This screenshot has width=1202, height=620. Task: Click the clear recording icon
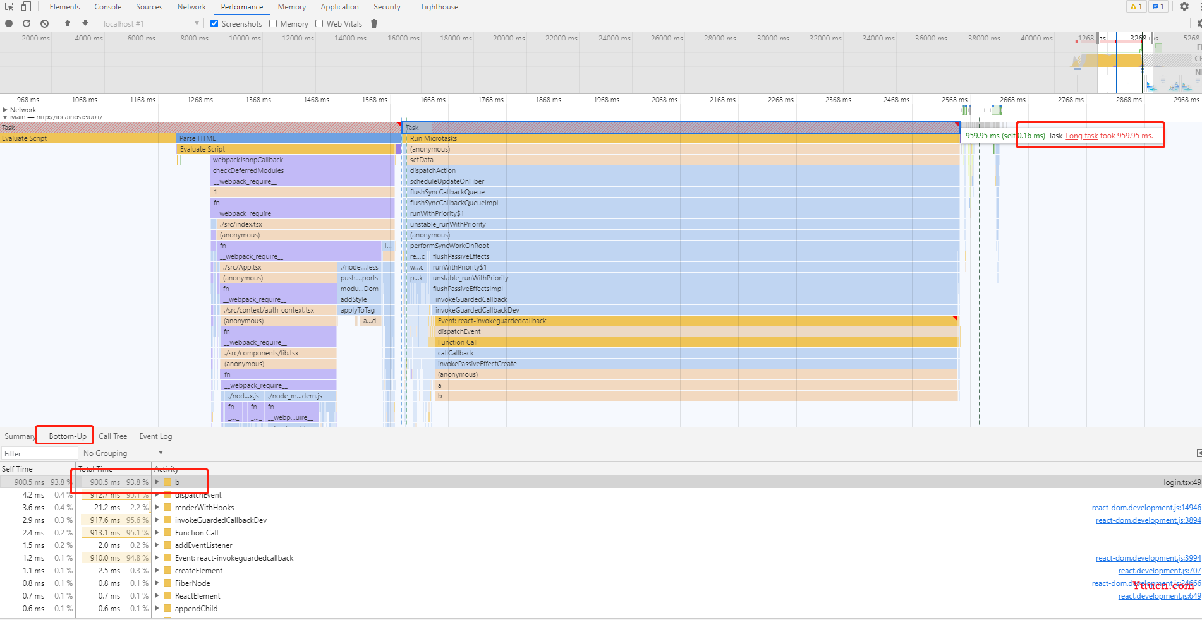44,23
